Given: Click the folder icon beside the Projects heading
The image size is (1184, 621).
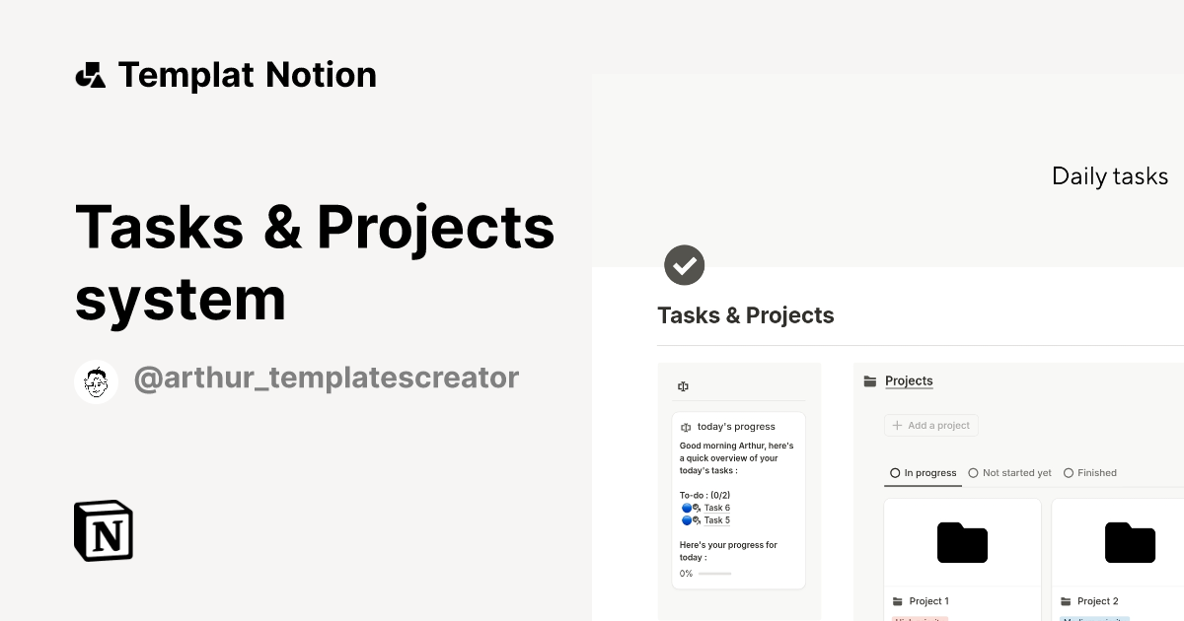Looking at the screenshot, I should coord(869,380).
